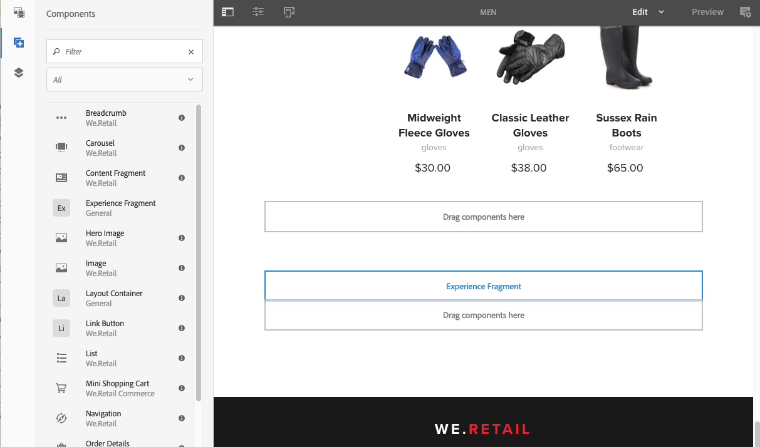Image resolution: width=760 pixels, height=447 pixels.
Task: Open the emulator devices icon
Action: 289,12
